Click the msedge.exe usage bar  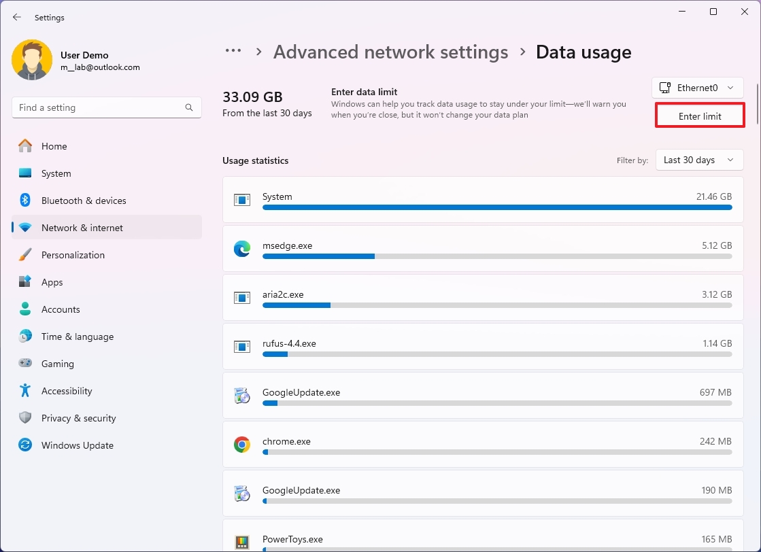(497, 256)
